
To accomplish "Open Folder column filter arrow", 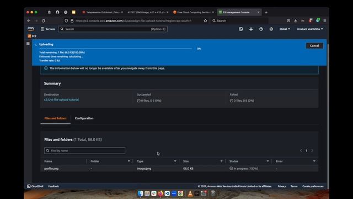I will 129,161.
